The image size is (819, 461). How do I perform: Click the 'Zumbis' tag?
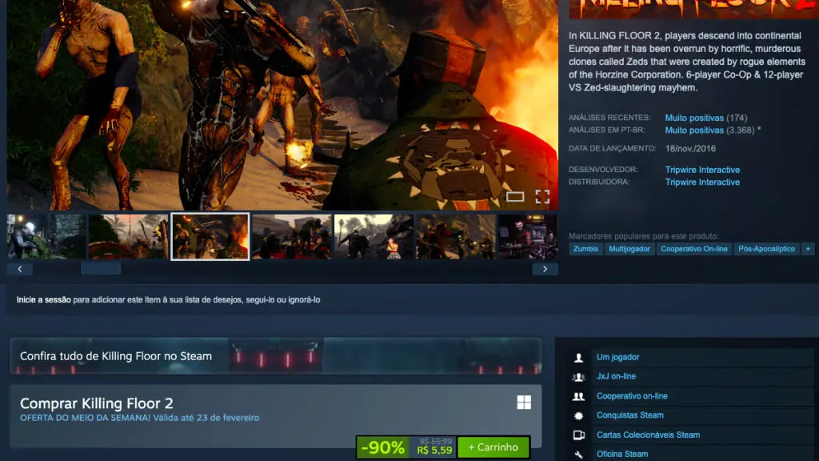pos(585,249)
